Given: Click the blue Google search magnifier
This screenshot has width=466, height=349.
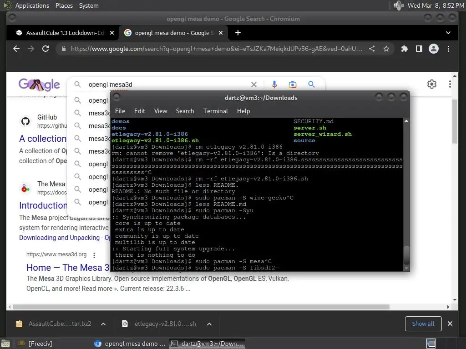Looking at the screenshot, I should [x=311, y=85].
